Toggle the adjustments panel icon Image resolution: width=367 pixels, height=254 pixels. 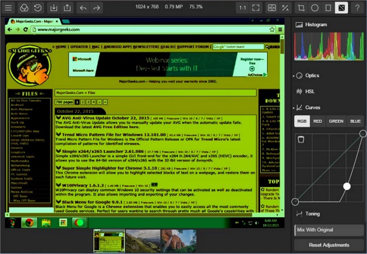click(x=341, y=8)
